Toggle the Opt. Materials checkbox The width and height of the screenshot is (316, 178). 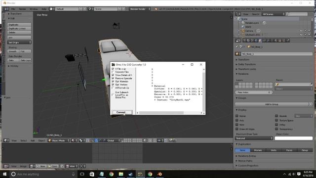point(113,81)
